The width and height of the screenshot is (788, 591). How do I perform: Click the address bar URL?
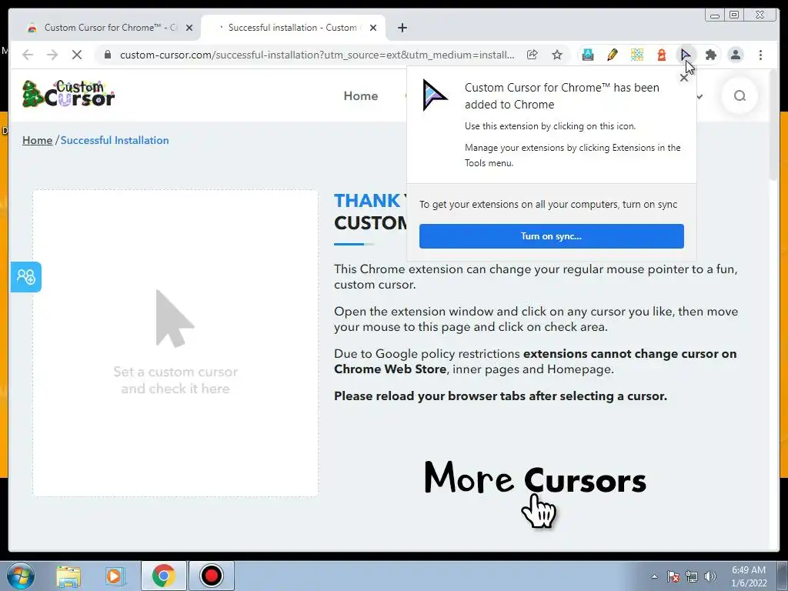[316, 55]
